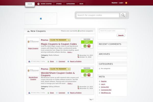This screenshot has height=102, width=153.
Task: Click scissors icon on WonderShare redeem button
Action: click(x=69, y=69)
